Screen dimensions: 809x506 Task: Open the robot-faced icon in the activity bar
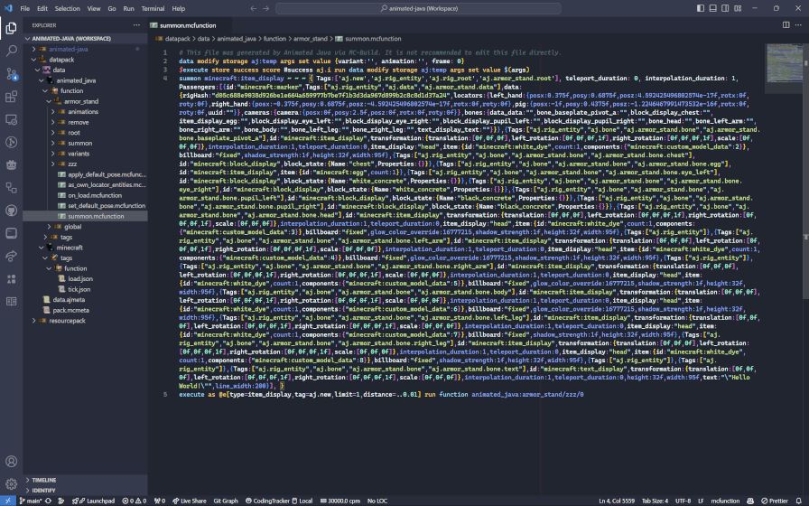coord(12,164)
